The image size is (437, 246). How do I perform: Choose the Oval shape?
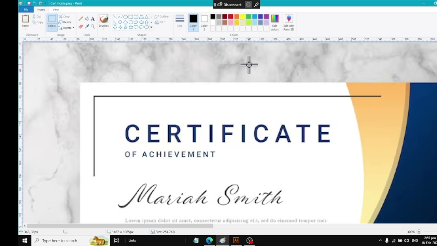click(x=125, y=17)
